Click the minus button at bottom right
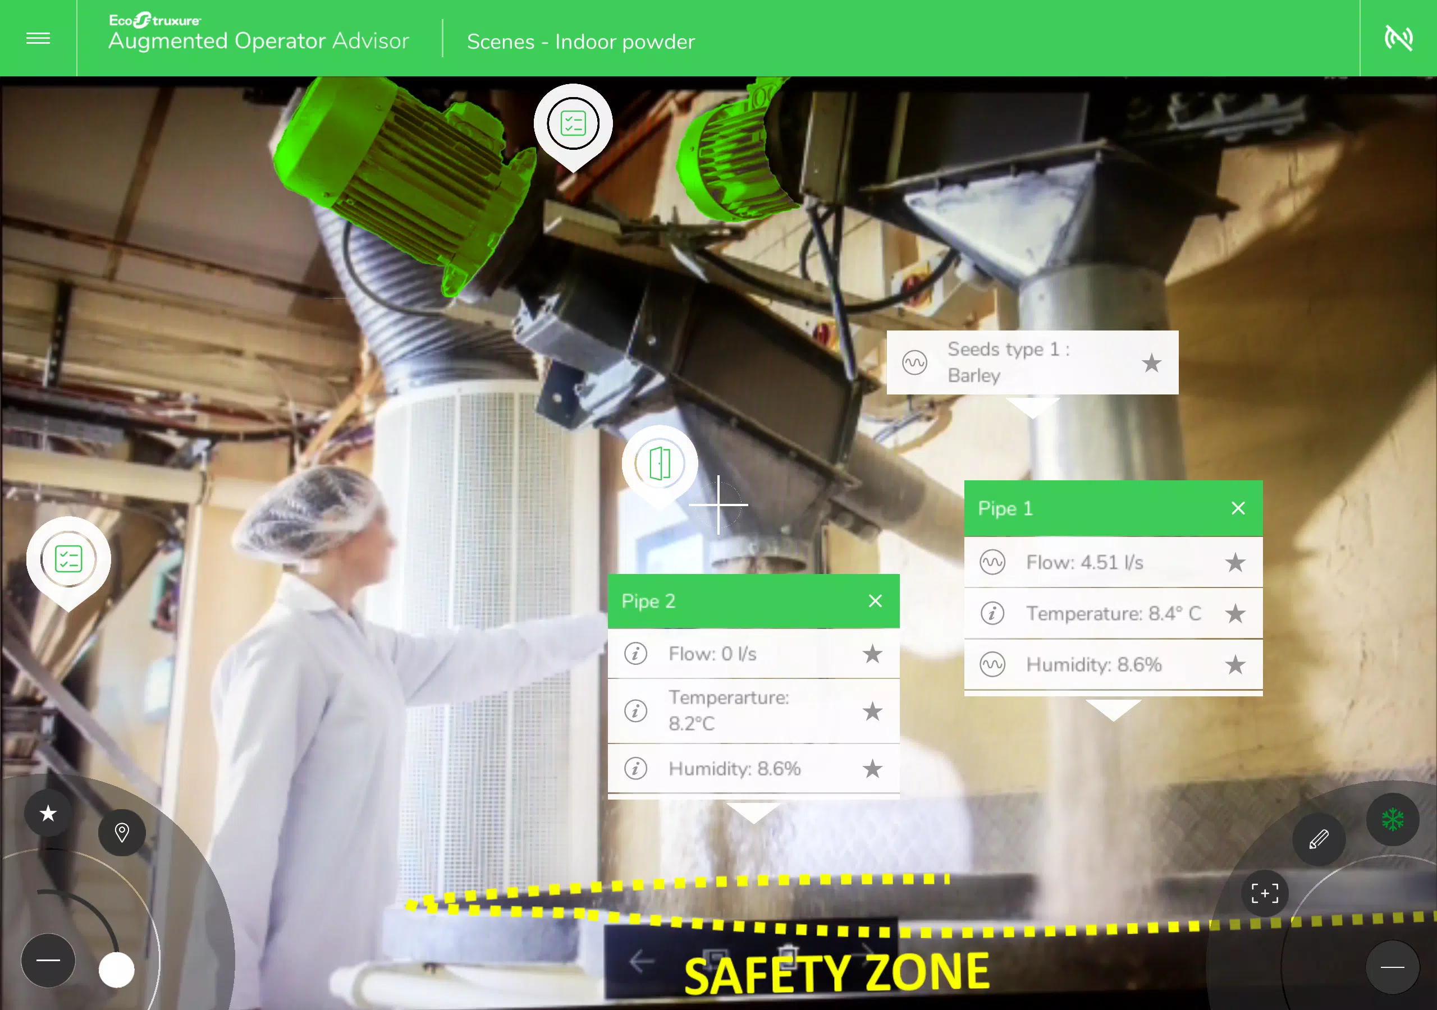The image size is (1437, 1010). 1393,967
